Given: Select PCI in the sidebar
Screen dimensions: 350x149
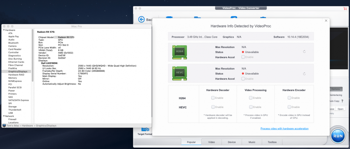Looking at the screenshot, I should click(x=10, y=84).
